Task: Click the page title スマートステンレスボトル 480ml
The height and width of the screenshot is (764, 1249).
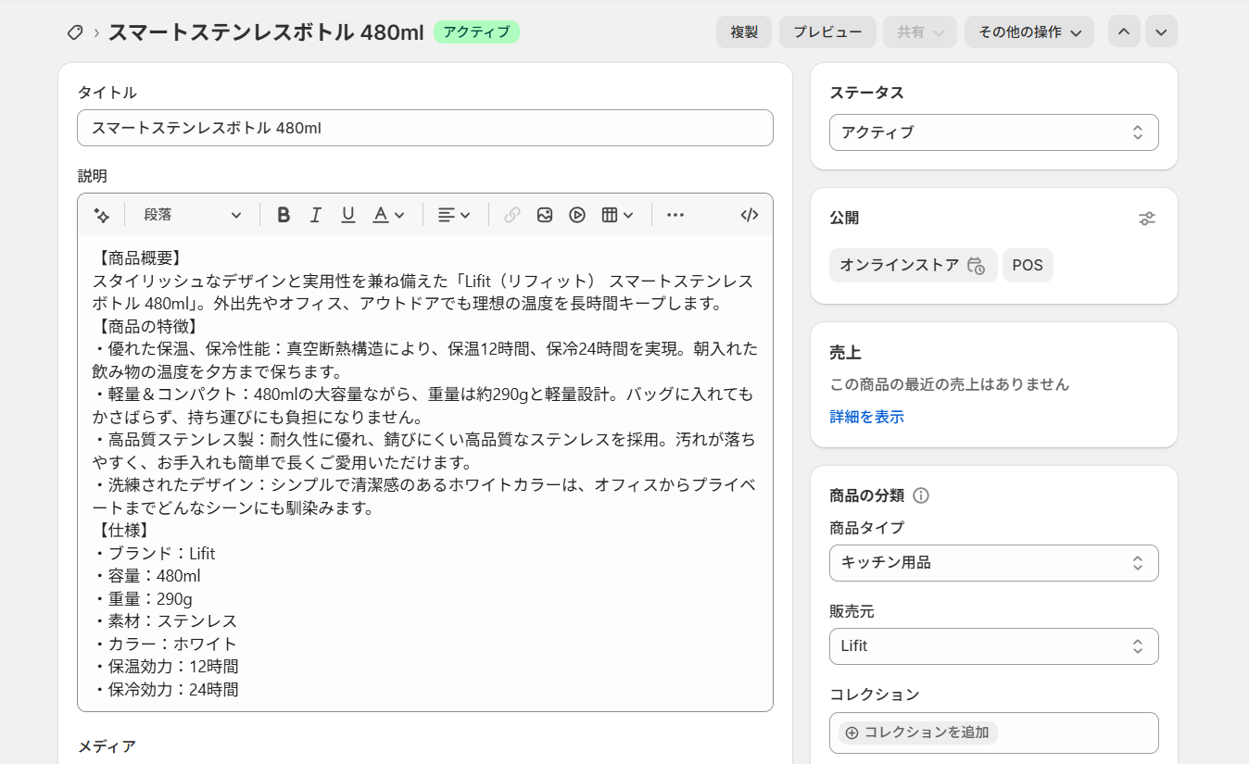Action: coord(266,32)
